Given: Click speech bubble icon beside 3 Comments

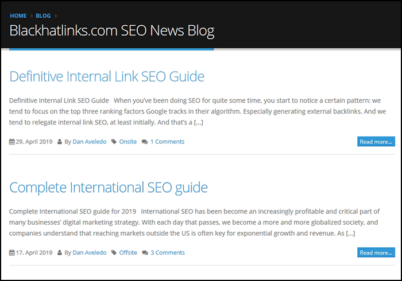Looking at the screenshot, I should click(145, 253).
